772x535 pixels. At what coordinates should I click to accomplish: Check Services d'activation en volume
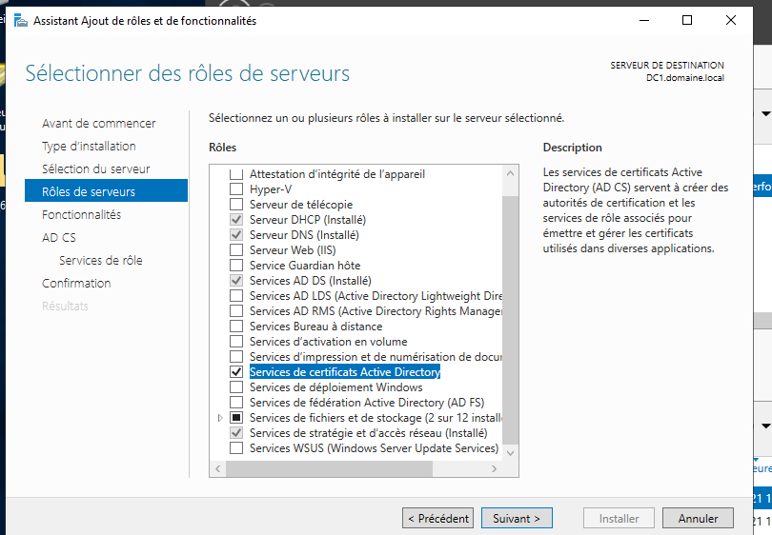tap(236, 342)
